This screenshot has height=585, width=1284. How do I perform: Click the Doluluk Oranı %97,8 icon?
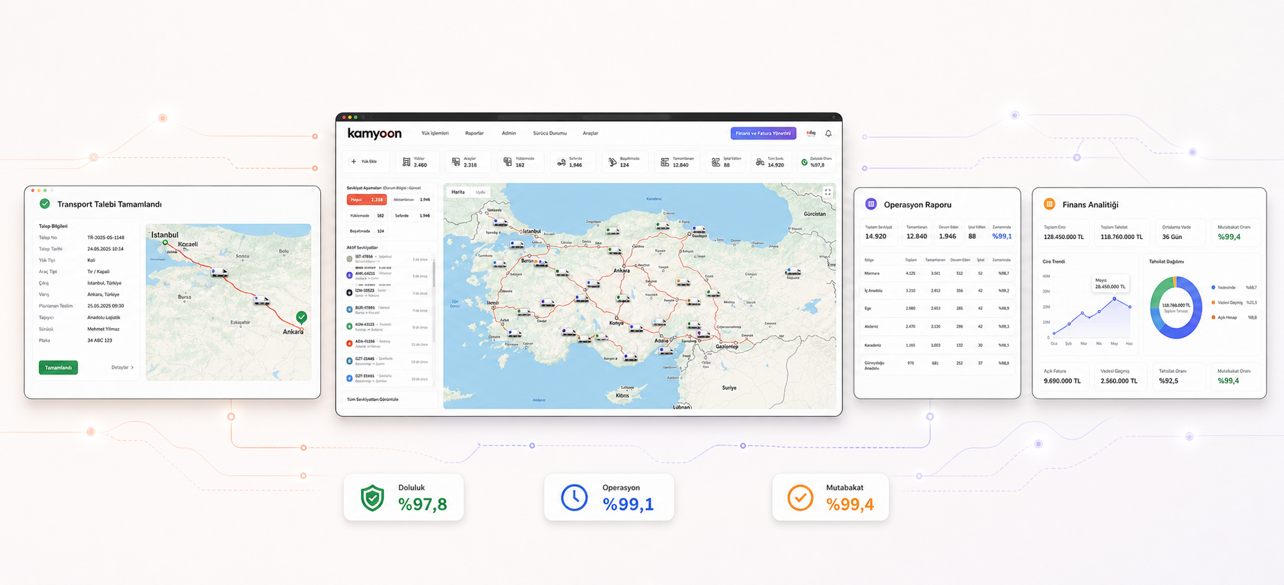click(x=804, y=162)
